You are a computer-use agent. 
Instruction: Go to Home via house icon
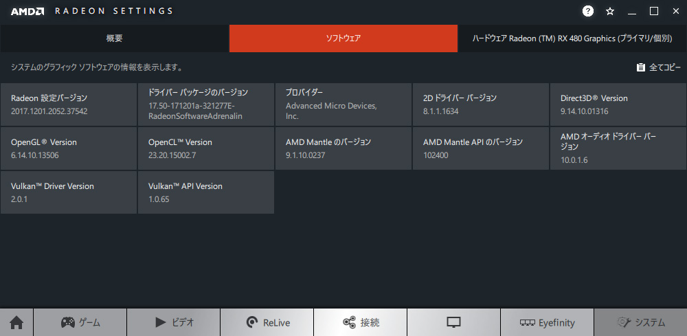click(16, 322)
